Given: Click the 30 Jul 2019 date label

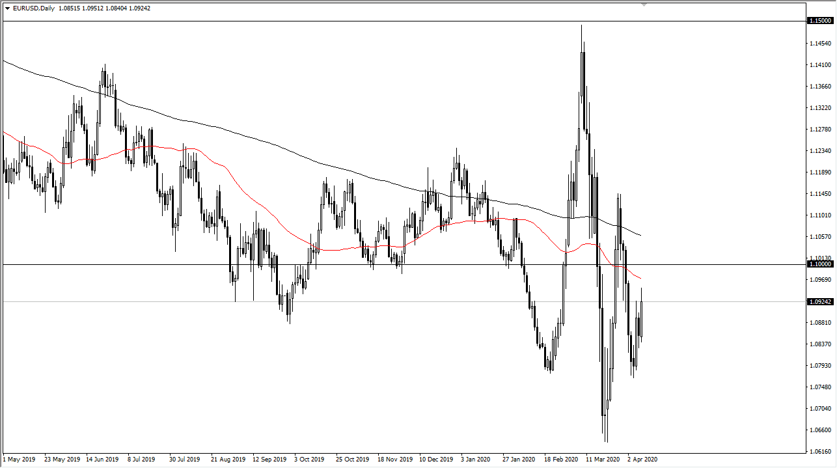Looking at the screenshot, I should pyautogui.click(x=186, y=460).
